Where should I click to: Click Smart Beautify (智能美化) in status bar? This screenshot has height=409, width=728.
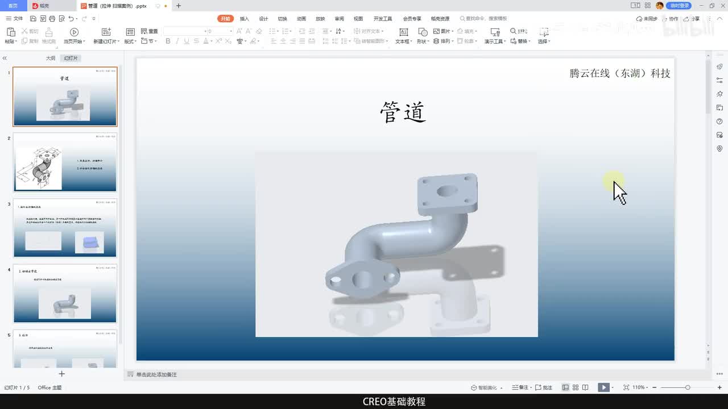pyautogui.click(x=486, y=387)
